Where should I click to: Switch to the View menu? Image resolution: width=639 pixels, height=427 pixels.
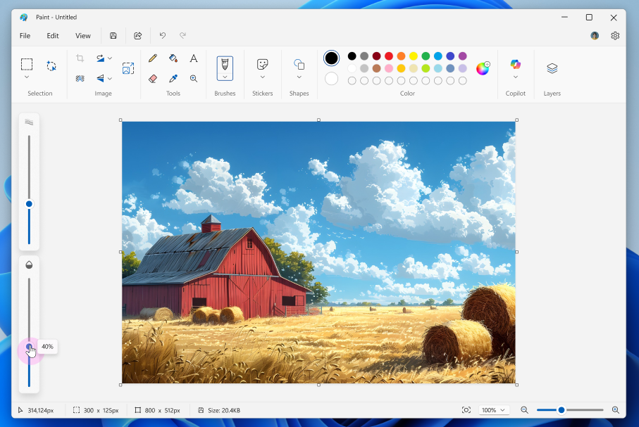[82, 35]
